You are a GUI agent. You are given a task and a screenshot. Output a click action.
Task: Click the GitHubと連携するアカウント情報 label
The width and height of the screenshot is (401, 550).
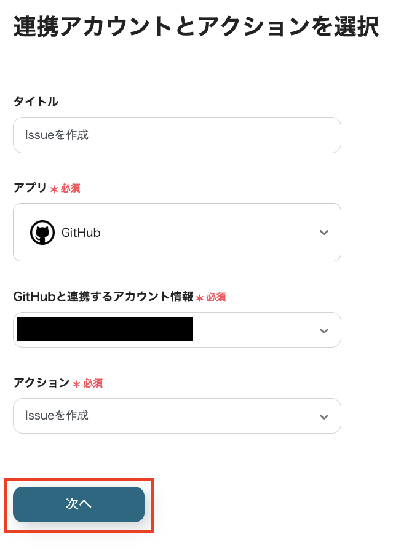[103, 297]
